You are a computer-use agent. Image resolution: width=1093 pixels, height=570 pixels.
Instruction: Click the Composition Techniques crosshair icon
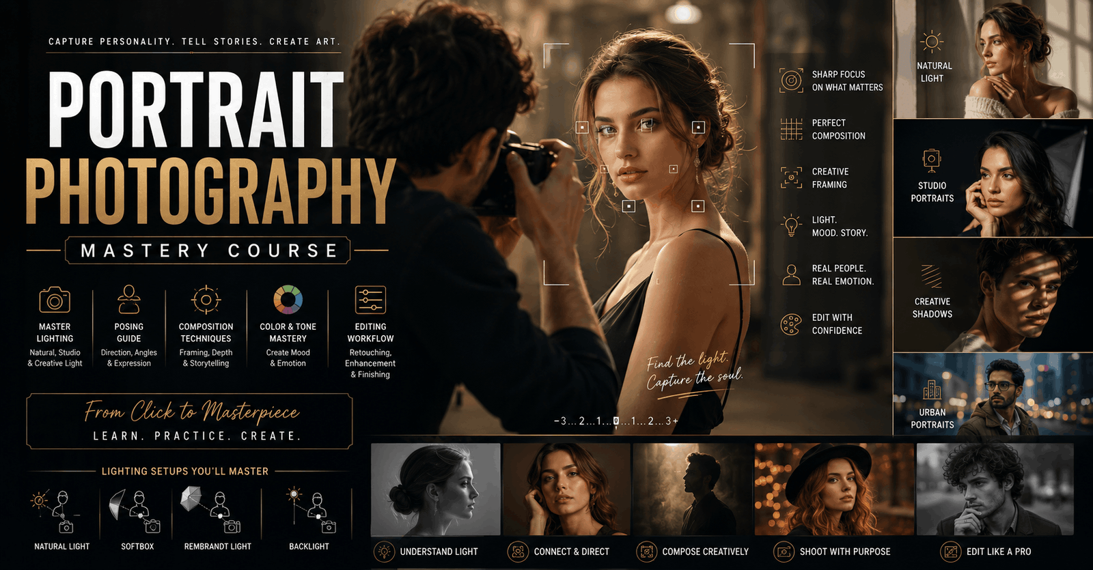[206, 300]
